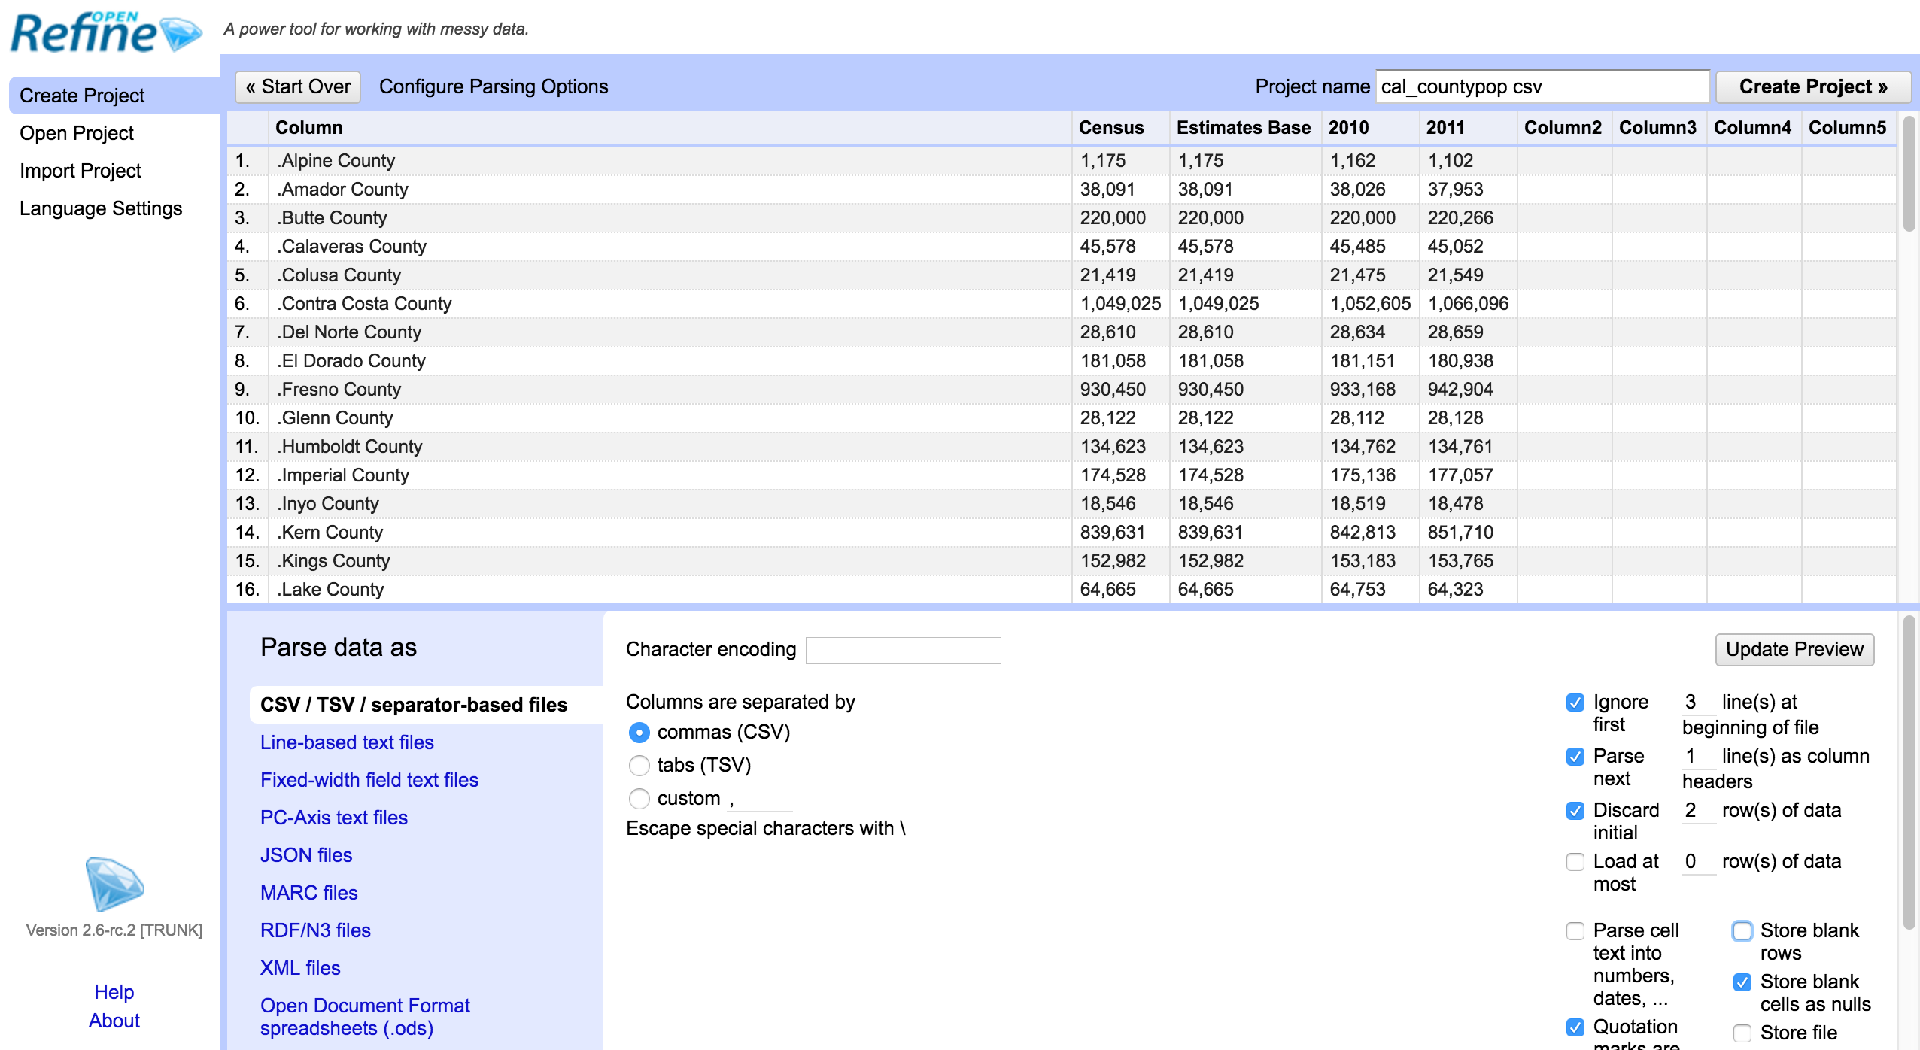1920x1050 pixels.
Task: Click the « Start Over button
Action: coord(298,87)
